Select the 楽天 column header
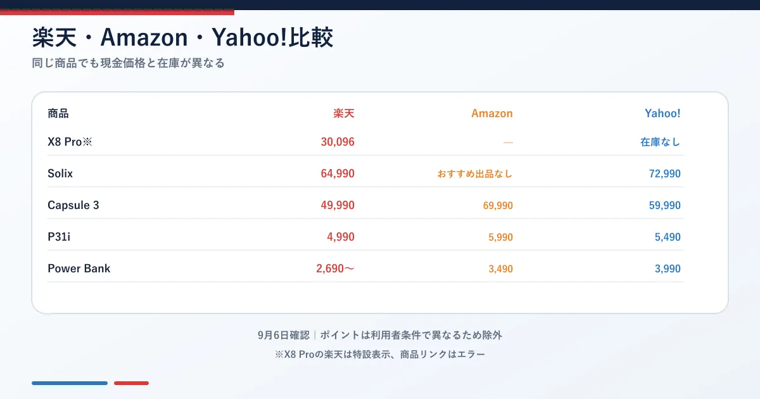The image size is (760, 399). (x=344, y=114)
